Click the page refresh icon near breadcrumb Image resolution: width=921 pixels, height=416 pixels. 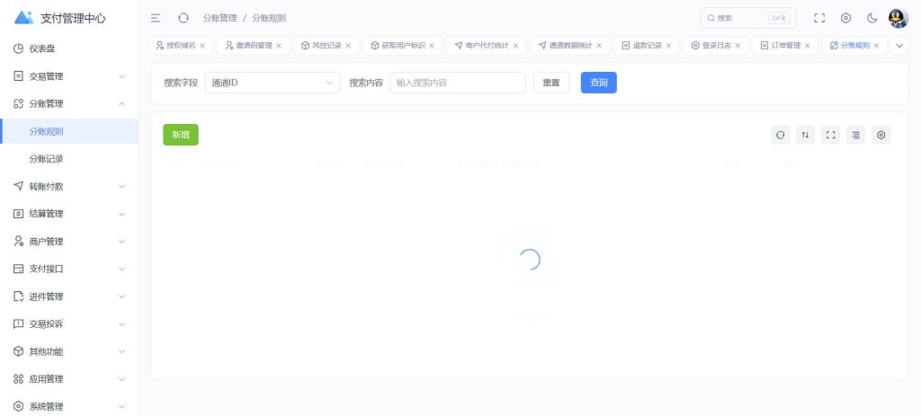183,18
